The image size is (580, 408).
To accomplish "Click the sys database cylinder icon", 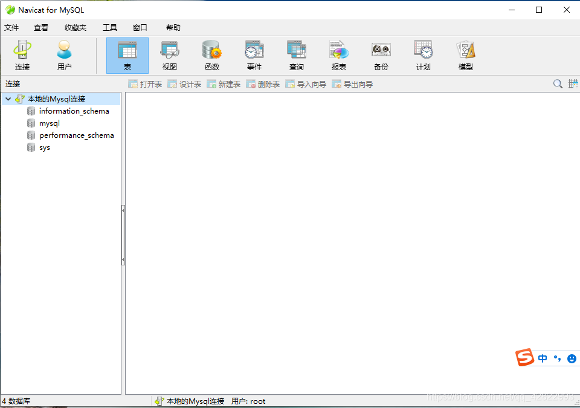I will (x=31, y=147).
